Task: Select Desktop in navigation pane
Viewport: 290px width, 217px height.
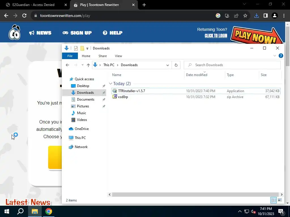Action: (x=83, y=86)
